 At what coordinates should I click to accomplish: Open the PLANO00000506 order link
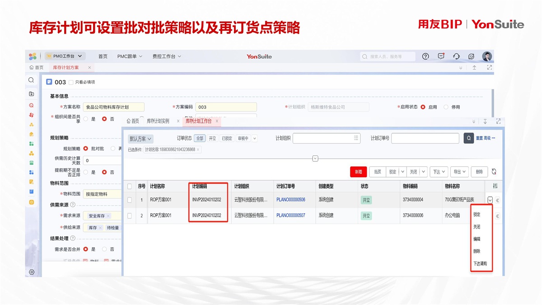[x=290, y=200]
